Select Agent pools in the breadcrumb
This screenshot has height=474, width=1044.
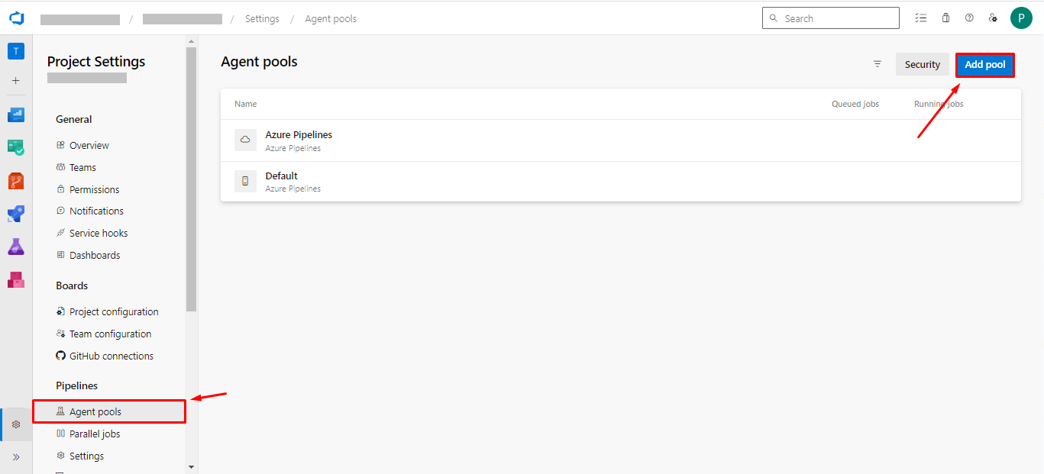click(331, 18)
